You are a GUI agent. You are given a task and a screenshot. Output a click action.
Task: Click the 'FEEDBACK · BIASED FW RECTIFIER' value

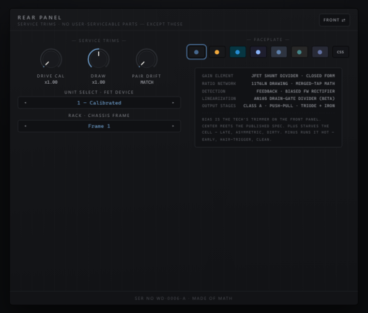coord(296,91)
